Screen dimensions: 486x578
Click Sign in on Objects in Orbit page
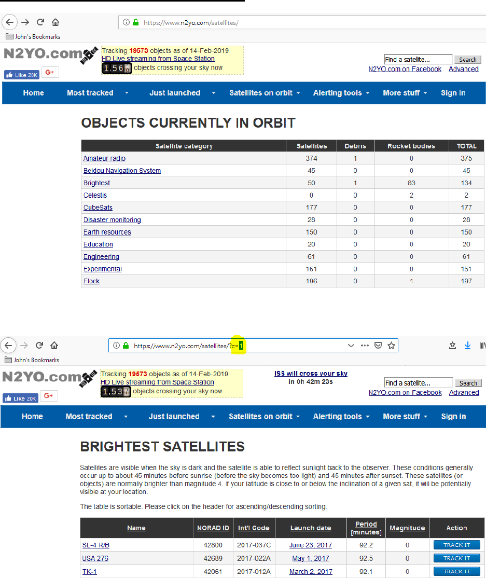pyautogui.click(x=453, y=93)
